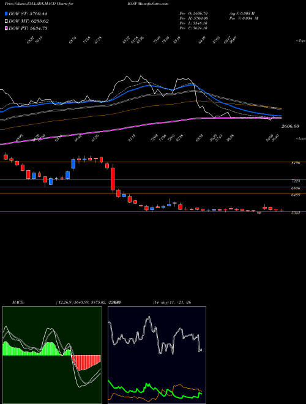Viewport: 306px width, 404px height.
Task: Click the 8113 low value label
Action: coord(132,137)
